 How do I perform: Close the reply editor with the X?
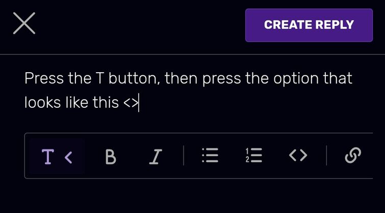click(24, 23)
